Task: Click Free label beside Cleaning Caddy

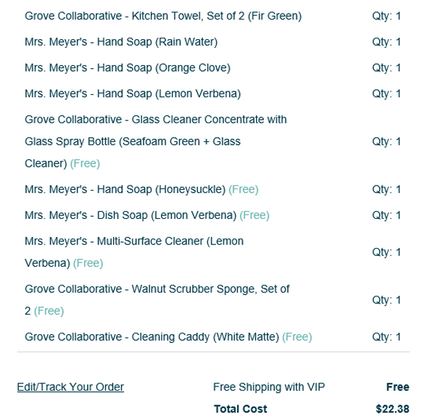Action: click(x=297, y=337)
